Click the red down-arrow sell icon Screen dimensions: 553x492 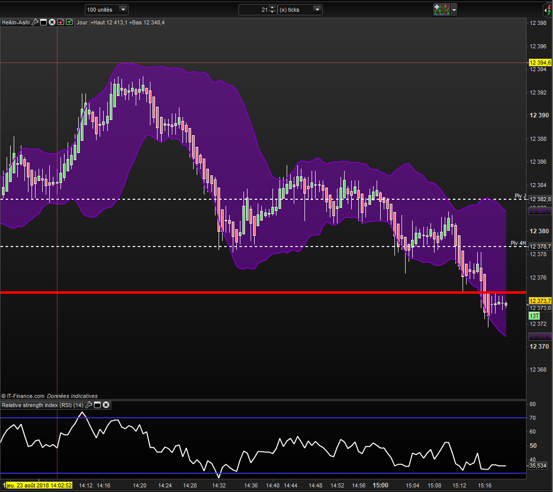point(60,22)
